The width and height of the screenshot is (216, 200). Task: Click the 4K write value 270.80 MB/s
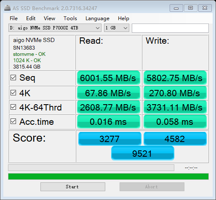(175, 93)
